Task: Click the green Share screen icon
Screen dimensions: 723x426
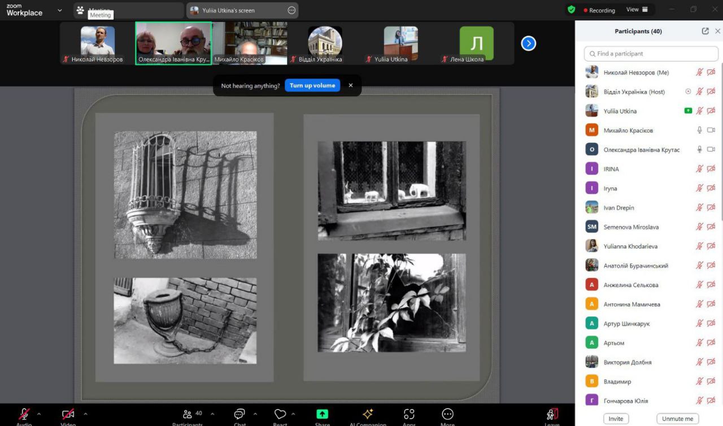Action: click(x=322, y=414)
